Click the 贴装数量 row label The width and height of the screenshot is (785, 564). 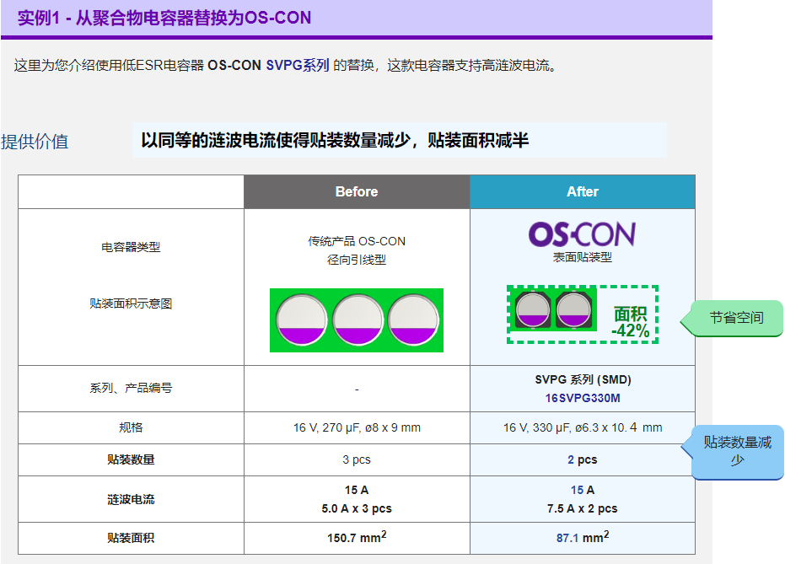coord(131,459)
